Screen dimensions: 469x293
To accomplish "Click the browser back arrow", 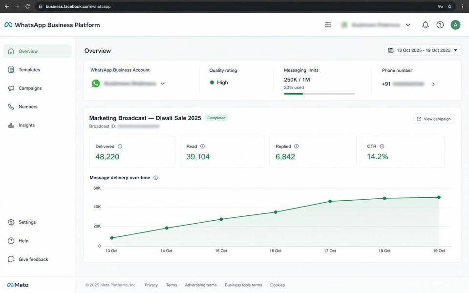I will 6,6.
